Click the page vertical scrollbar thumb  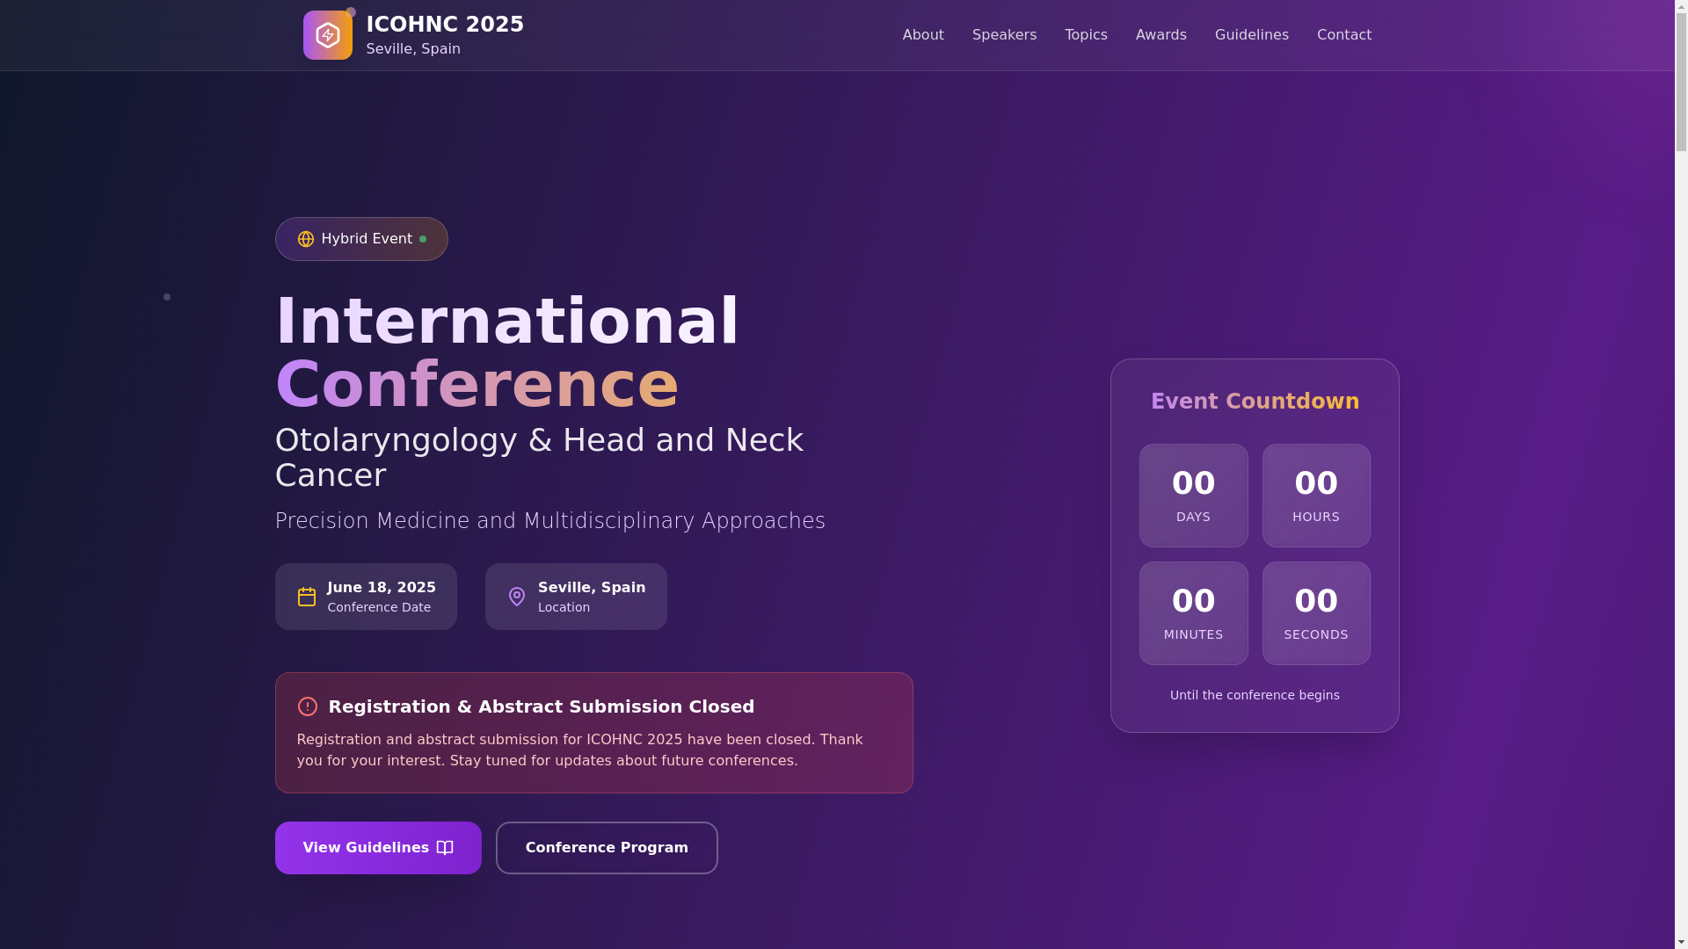(1681, 81)
